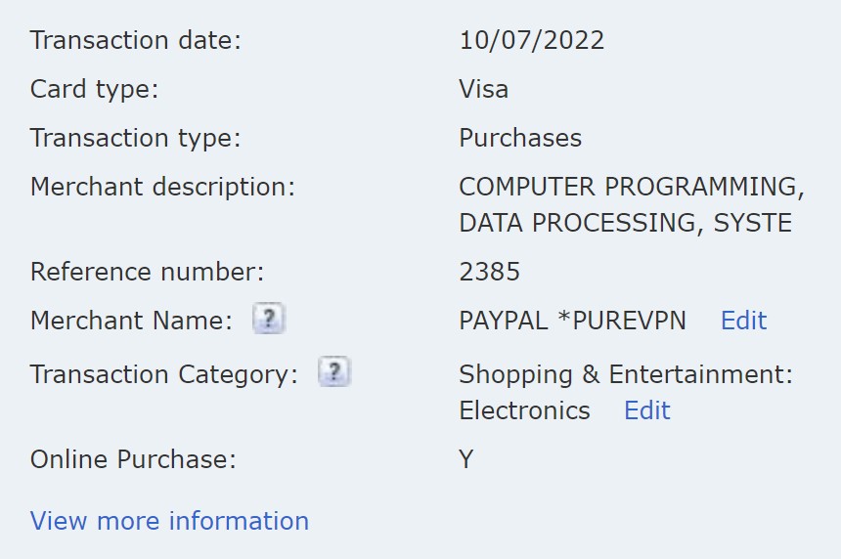Screen dimensions: 841x559
Task: Click the Transaction Category label text
Action: point(163,374)
